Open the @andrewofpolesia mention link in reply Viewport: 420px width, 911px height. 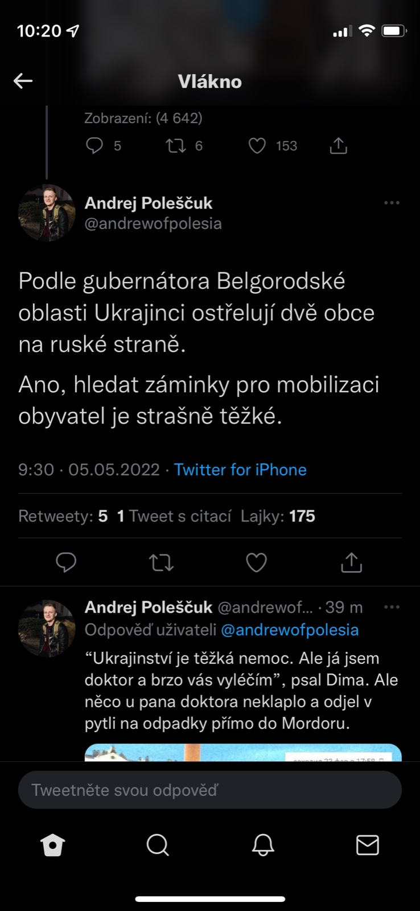coord(290,630)
